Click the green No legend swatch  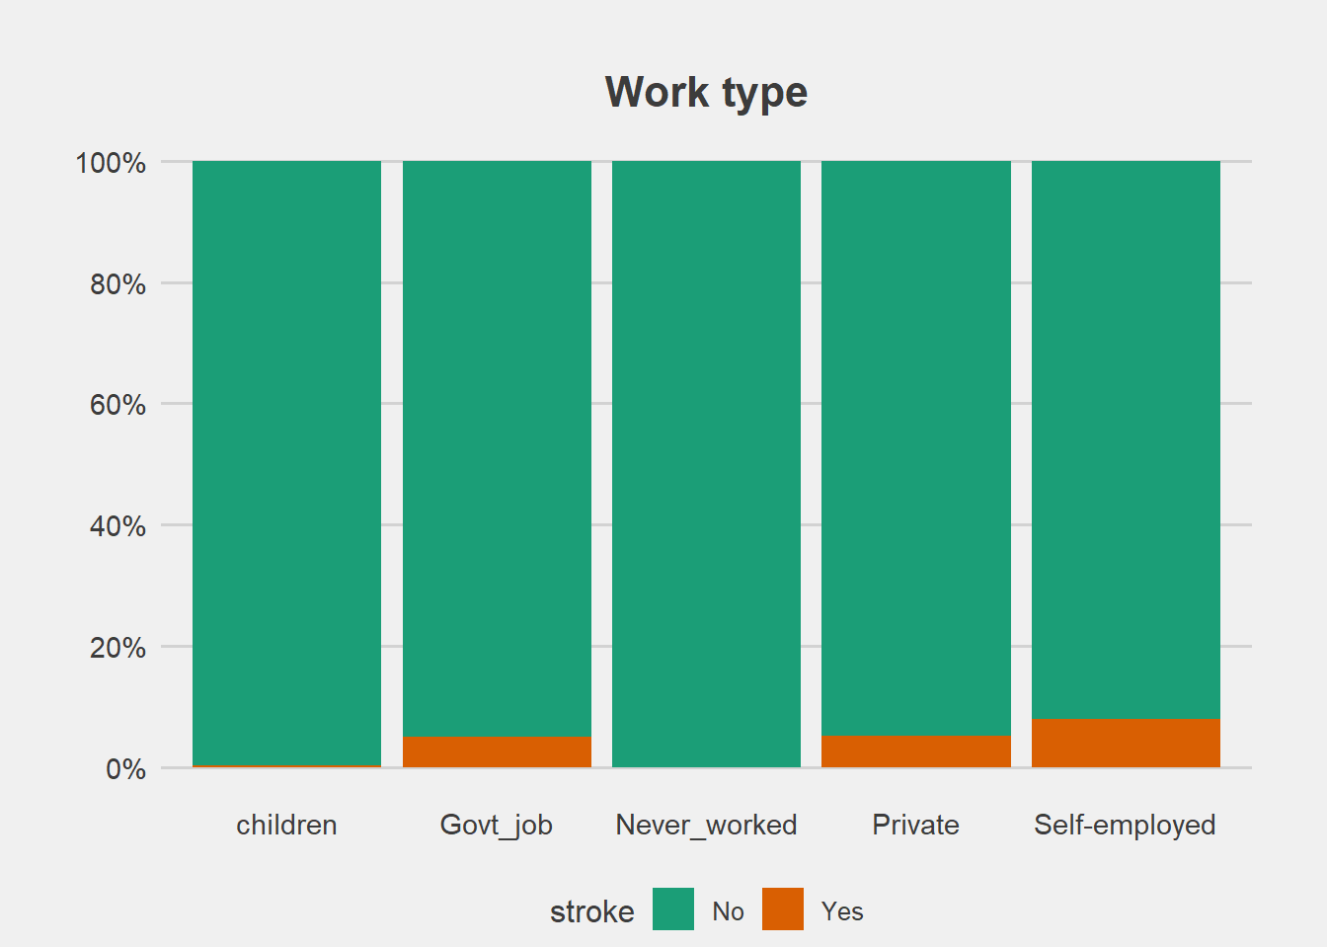[673, 909]
